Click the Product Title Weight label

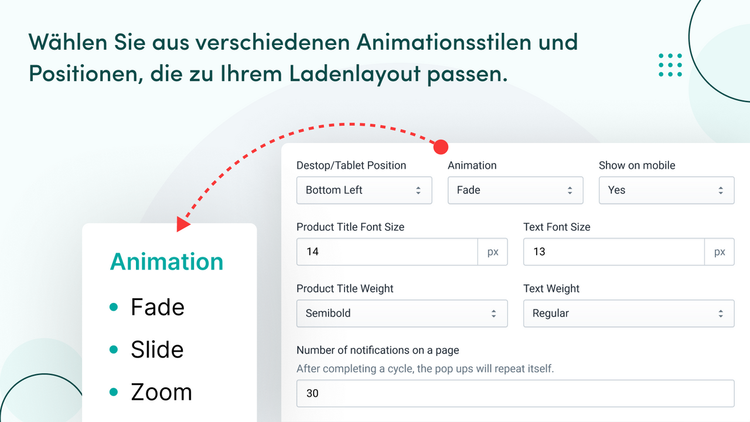tap(345, 288)
